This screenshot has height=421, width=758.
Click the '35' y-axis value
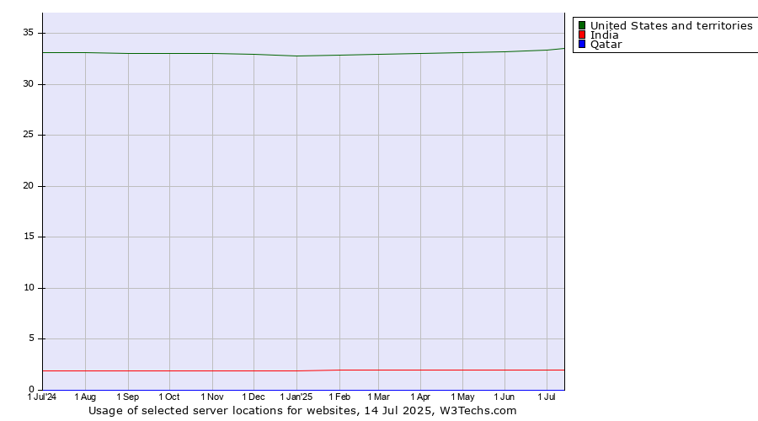(x=28, y=33)
